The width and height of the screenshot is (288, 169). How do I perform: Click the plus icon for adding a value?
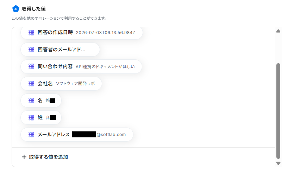(24, 157)
